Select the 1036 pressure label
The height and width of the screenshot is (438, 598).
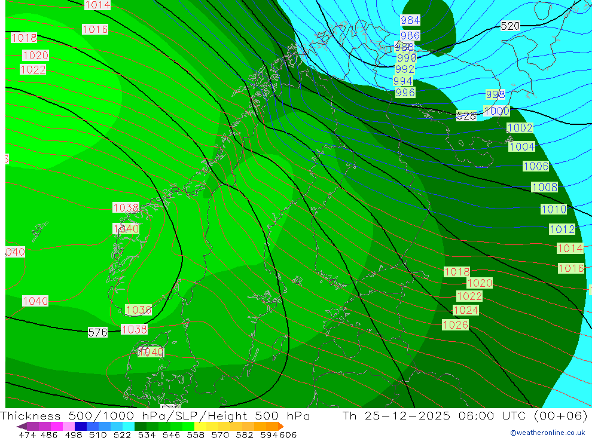(x=139, y=310)
